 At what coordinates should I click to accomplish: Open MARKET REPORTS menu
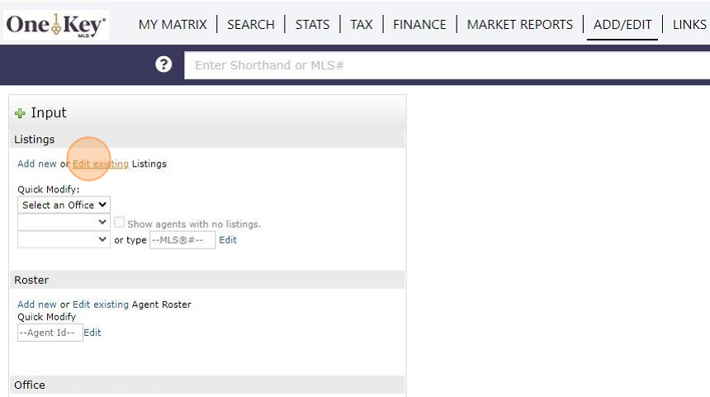520,25
